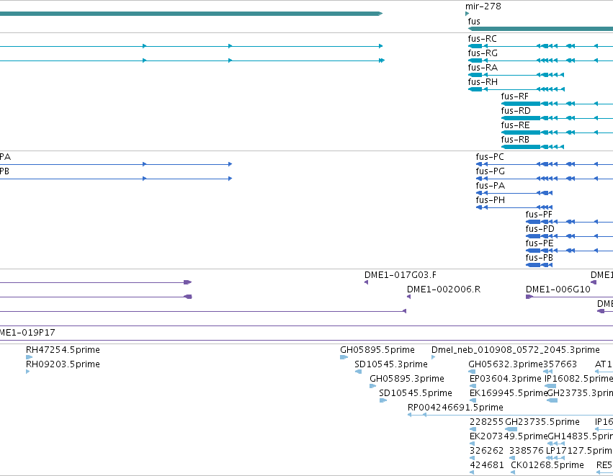Select protein fus-PG
The height and width of the screenshot is (476, 613).
491,171
